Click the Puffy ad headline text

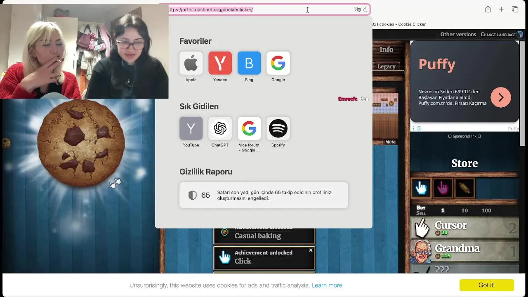(437, 64)
